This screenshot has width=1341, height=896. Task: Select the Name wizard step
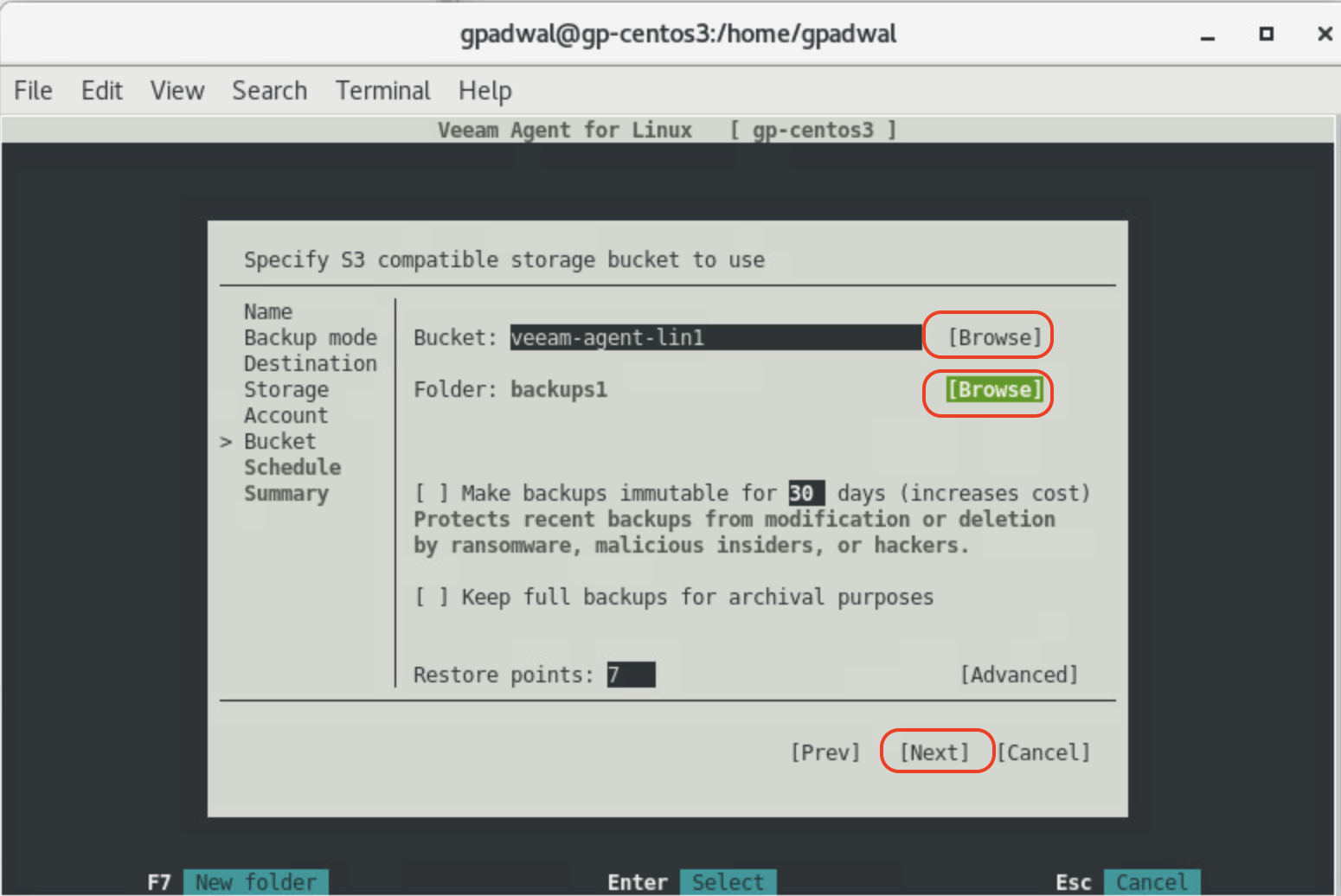(x=268, y=311)
